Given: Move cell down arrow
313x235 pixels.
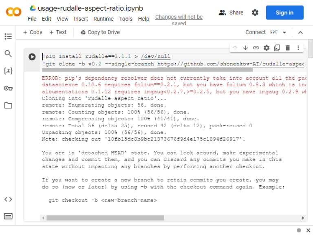Looking at the screenshot, I should click(x=245, y=48).
